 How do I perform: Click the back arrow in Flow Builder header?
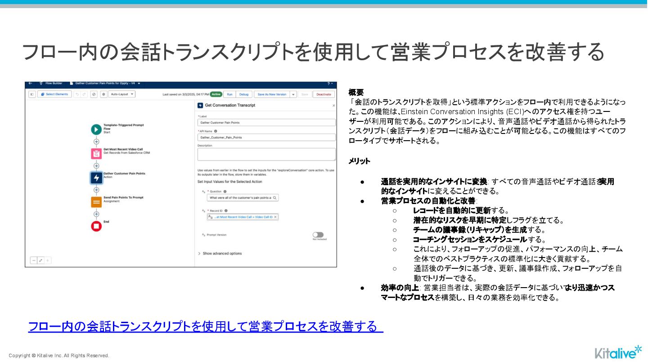(x=31, y=83)
